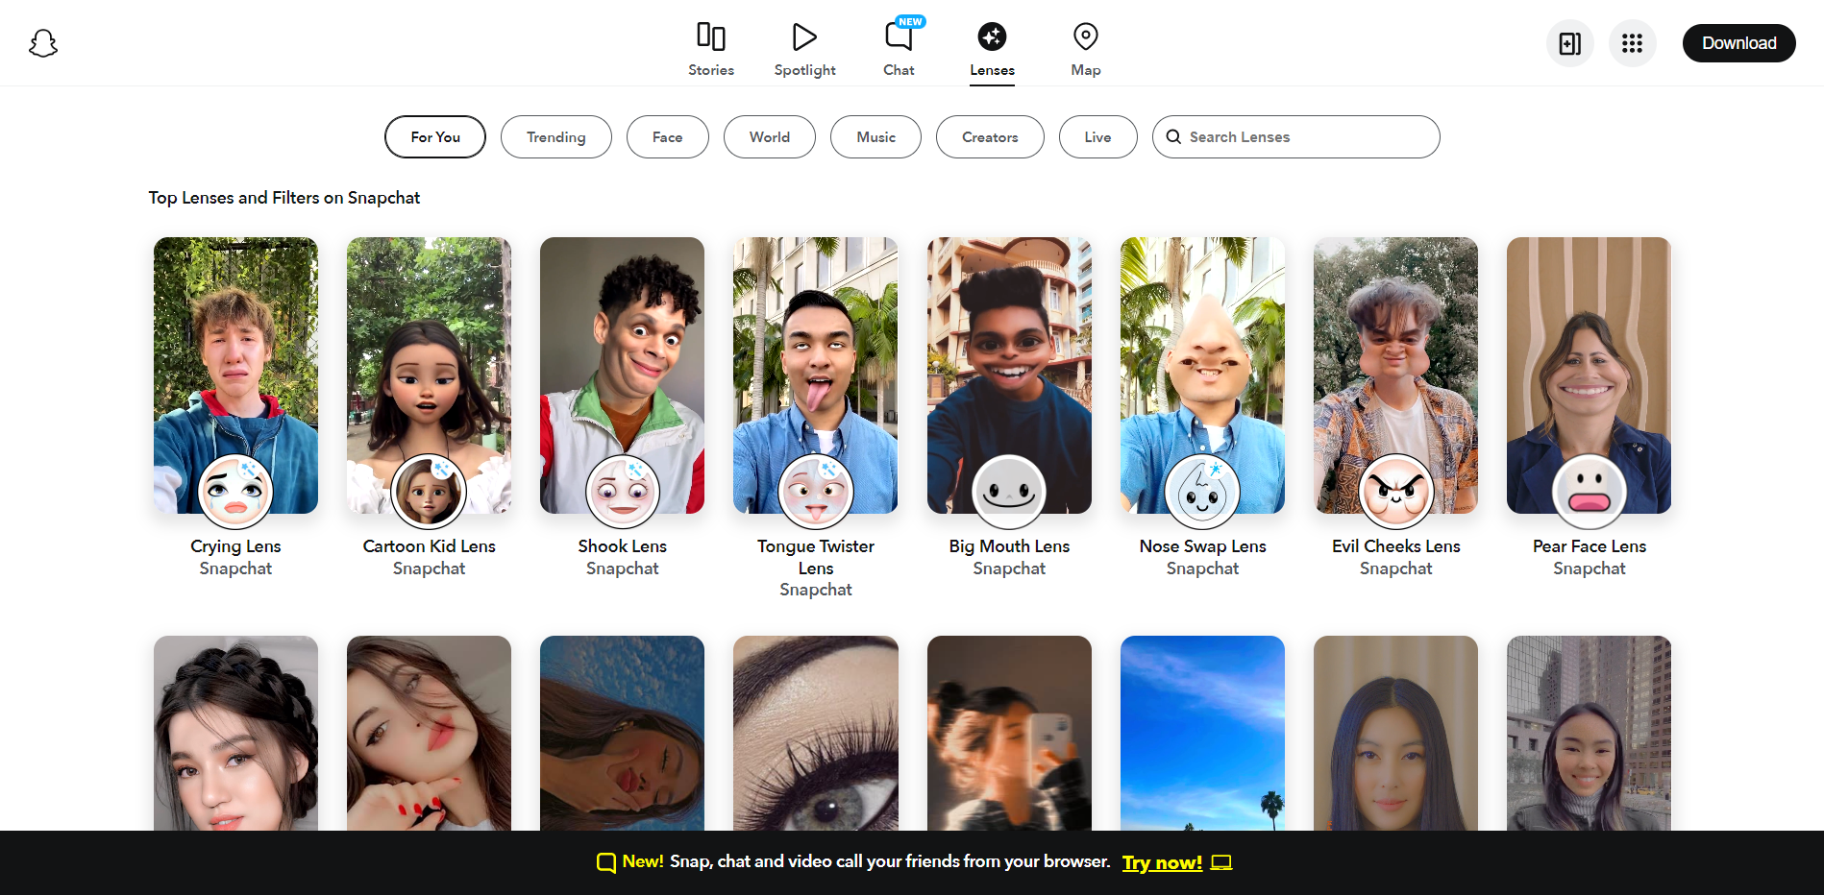Click the sidebar panel icon beside the grid

1569,43
